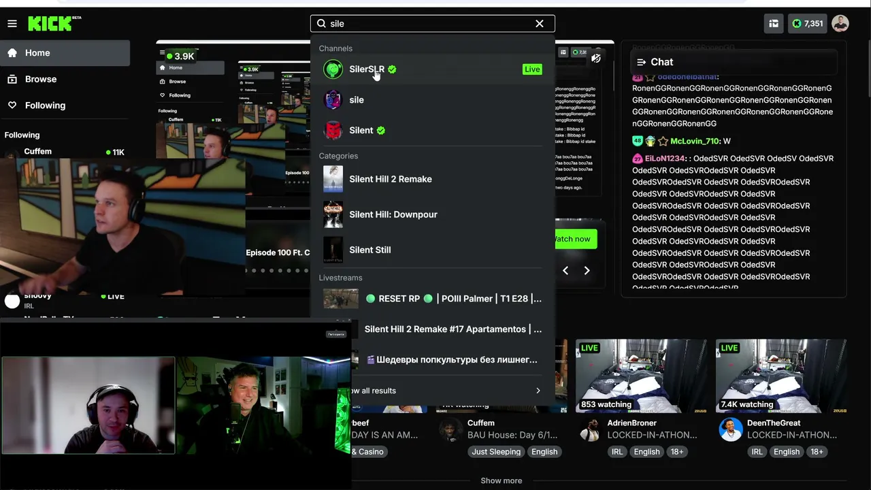Click Show more below the stream cards
Viewport: 871px width, 490px height.
[x=502, y=480]
